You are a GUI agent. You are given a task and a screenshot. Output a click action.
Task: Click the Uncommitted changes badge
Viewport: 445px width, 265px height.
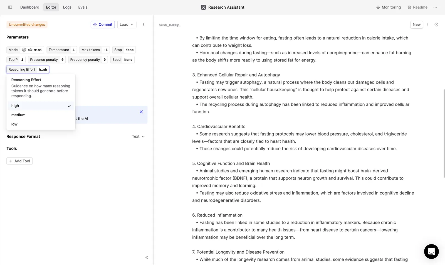[x=27, y=24]
